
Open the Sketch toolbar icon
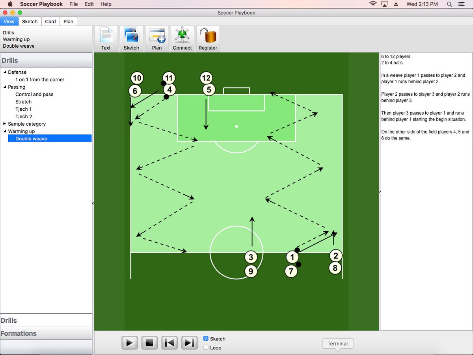131,39
